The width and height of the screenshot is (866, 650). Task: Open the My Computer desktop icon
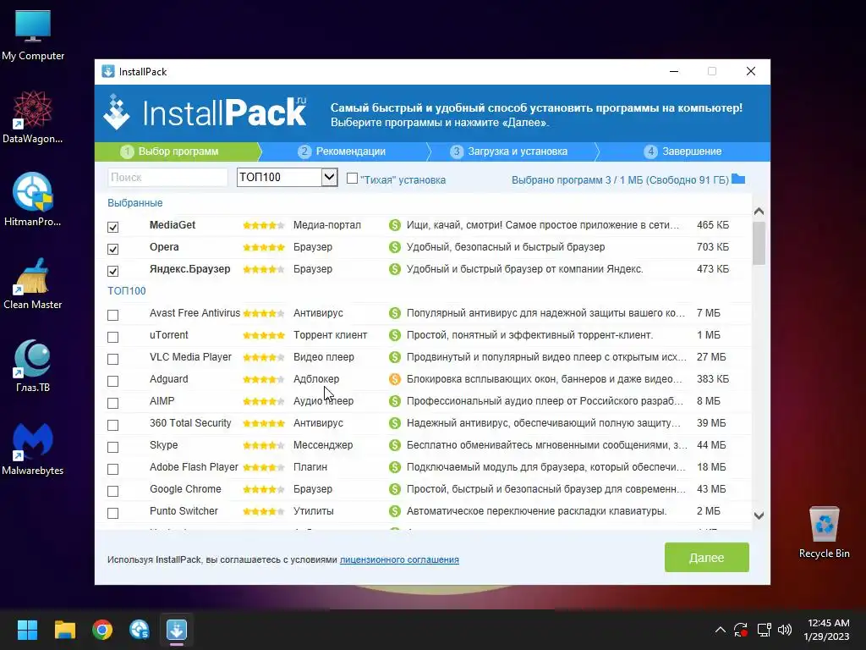pyautogui.click(x=33, y=34)
